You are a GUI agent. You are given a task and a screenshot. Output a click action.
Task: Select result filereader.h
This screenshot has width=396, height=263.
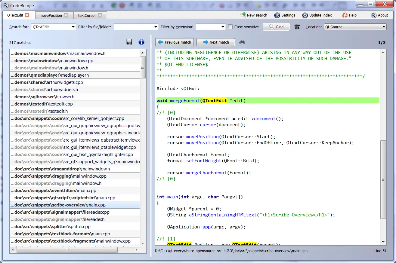pos(75,219)
